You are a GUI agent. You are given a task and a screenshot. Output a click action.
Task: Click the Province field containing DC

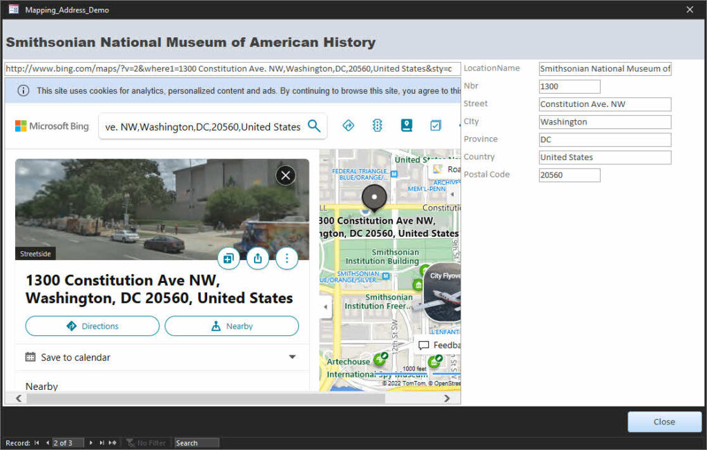pos(605,139)
